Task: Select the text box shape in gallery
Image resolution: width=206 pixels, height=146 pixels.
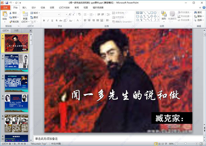Action: (x=138, y=13)
